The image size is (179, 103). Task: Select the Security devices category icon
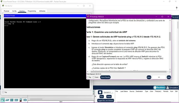coord(21,100)
